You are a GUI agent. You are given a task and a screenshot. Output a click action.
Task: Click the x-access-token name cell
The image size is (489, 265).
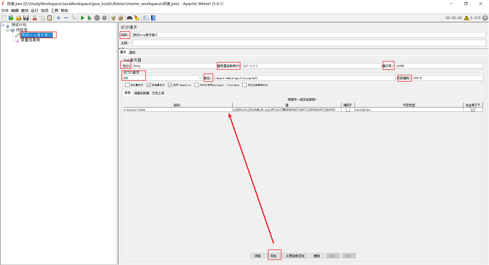click(x=178, y=110)
